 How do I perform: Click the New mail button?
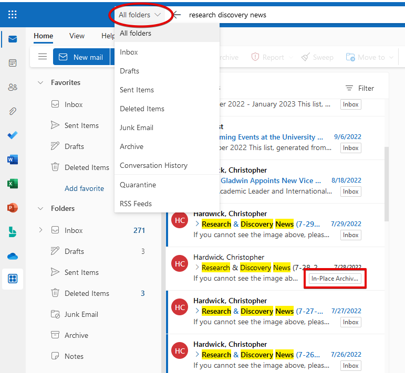pos(81,57)
